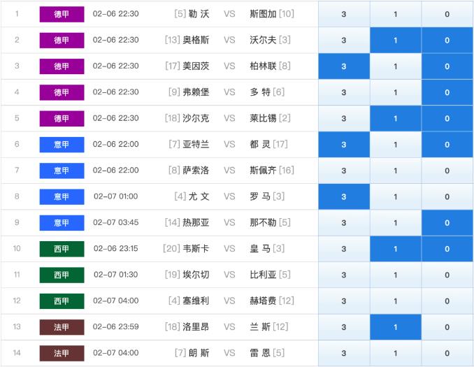Select 3 for 萨索洛 vs 斯佩齐
This screenshot has height=367, width=474.
pos(344,171)
